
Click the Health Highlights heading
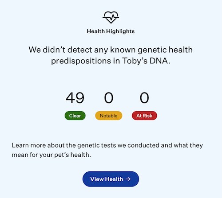click(x=111, y=31)
